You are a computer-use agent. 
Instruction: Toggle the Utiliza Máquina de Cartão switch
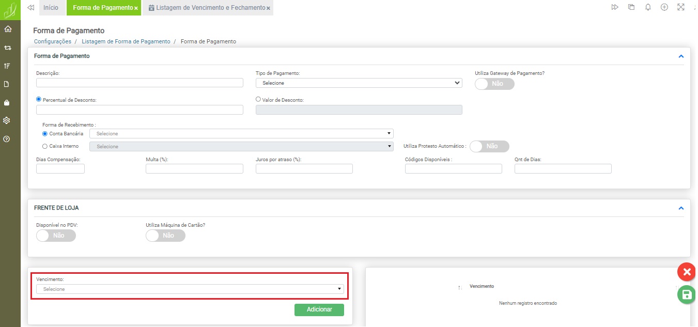coord(165,236)
